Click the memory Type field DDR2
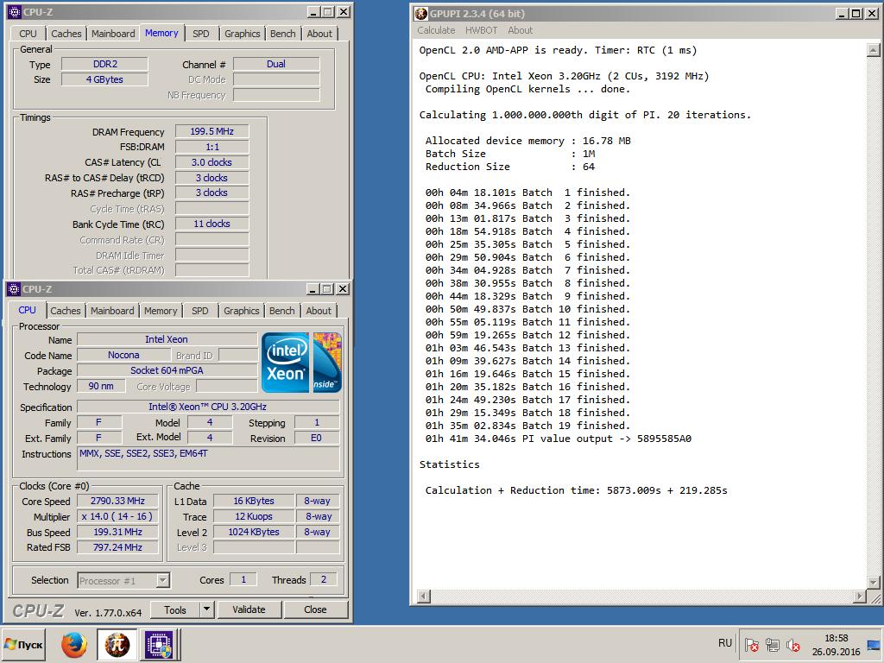This screenshot has width=884, height=663. click(x=104, y=64)
